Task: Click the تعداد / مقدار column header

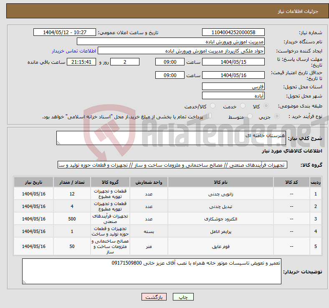Action: pyautogui.click(x=72, y=182)
